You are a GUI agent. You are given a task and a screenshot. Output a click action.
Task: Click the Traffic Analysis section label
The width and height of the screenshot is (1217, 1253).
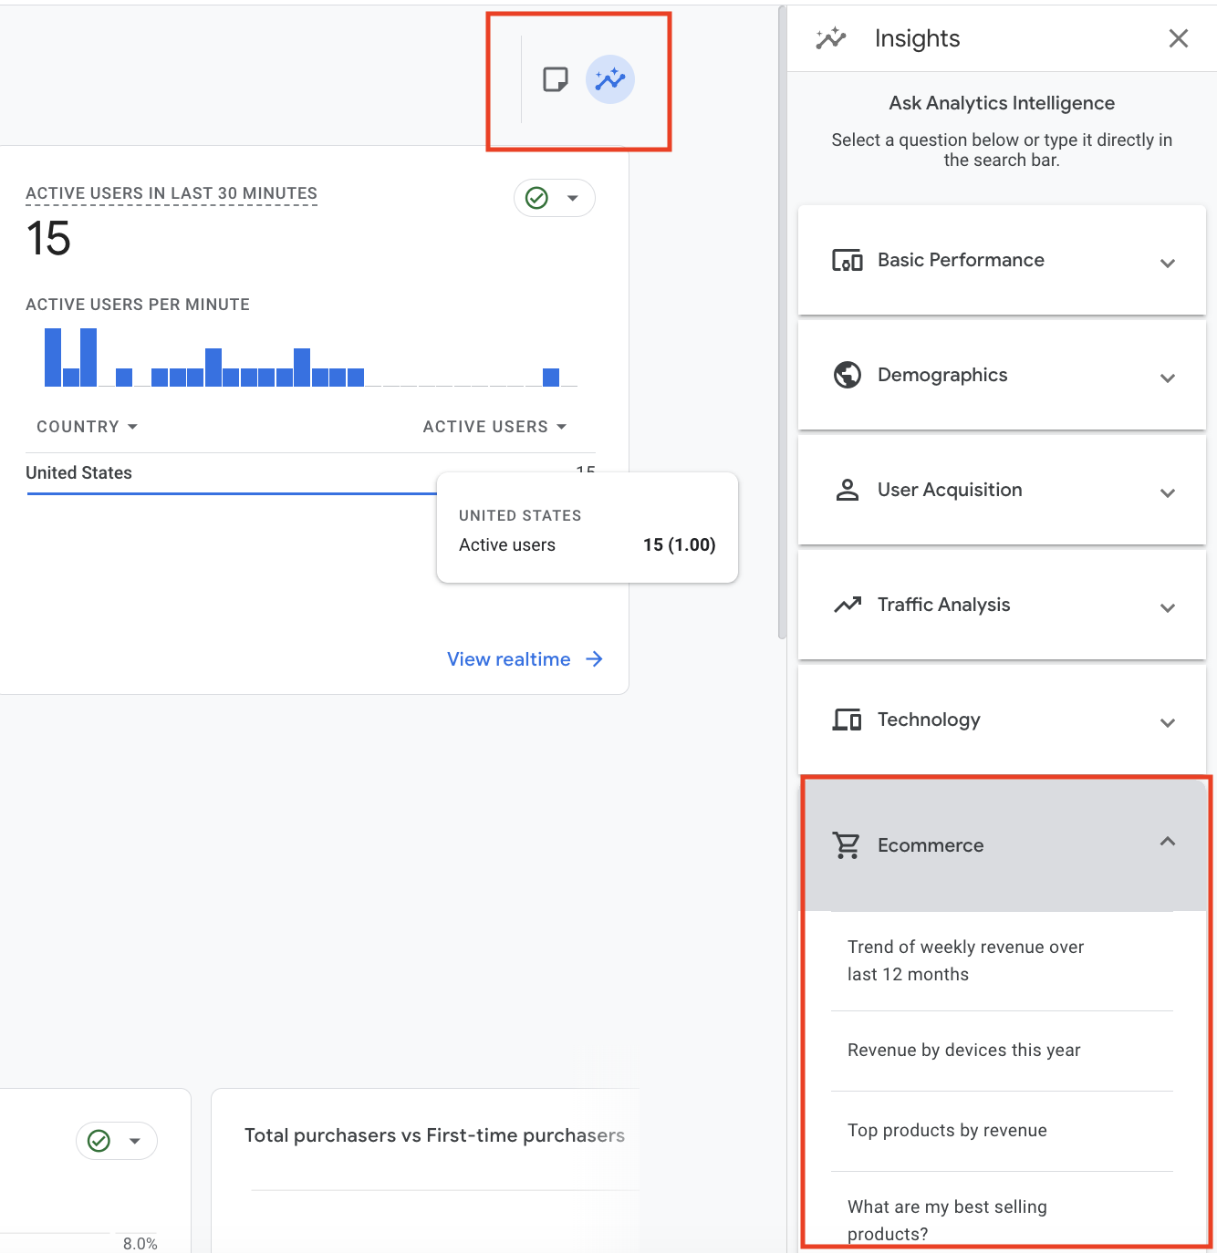943,605
